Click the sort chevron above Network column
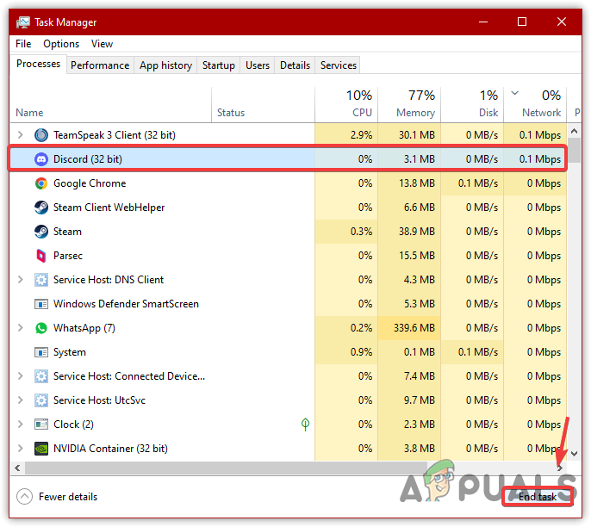The height and width of the screenshot is (527, 591). tap(515, 93)
